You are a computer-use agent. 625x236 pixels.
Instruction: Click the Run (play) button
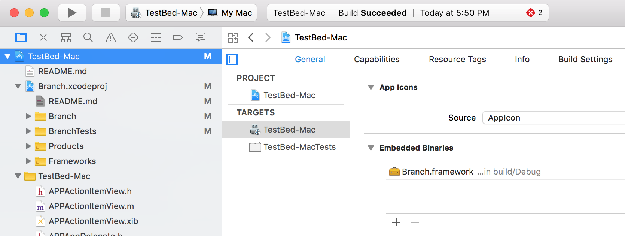(72, 13)
